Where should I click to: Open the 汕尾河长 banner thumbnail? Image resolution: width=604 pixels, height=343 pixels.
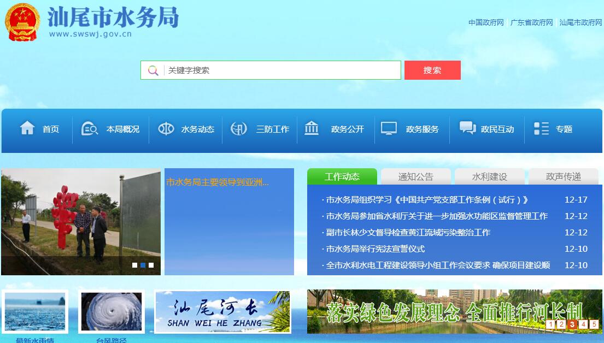[x=222, y=312]
